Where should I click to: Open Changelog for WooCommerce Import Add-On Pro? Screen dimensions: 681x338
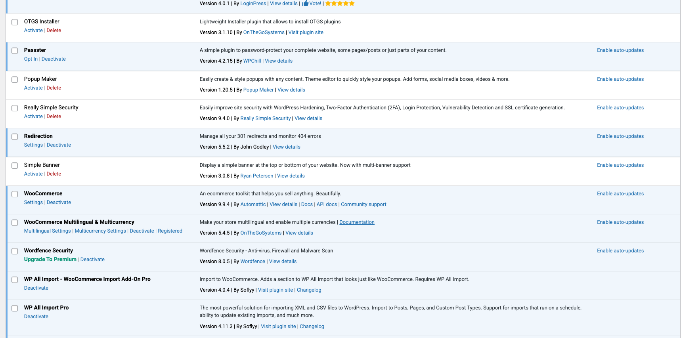click(309, 290)
